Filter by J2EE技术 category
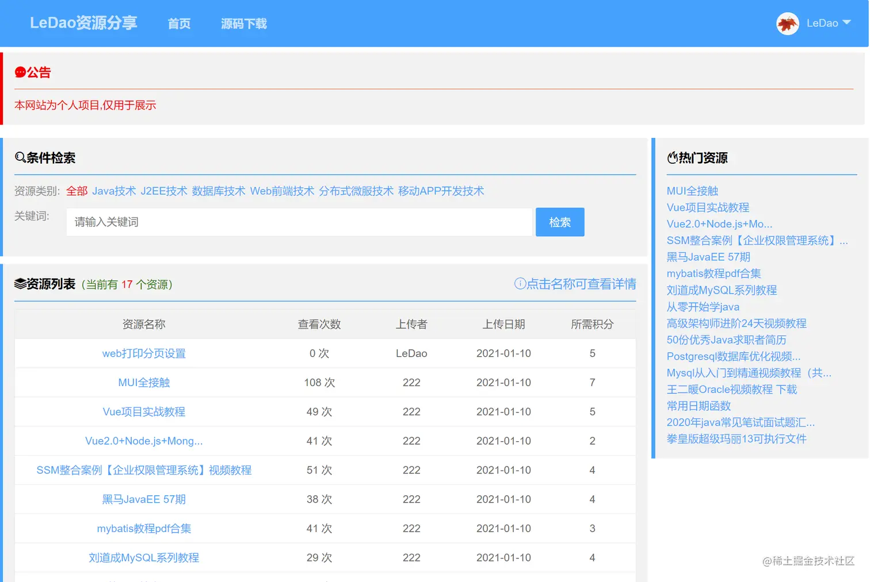The image size is (870, 582). tap(164, 191)
